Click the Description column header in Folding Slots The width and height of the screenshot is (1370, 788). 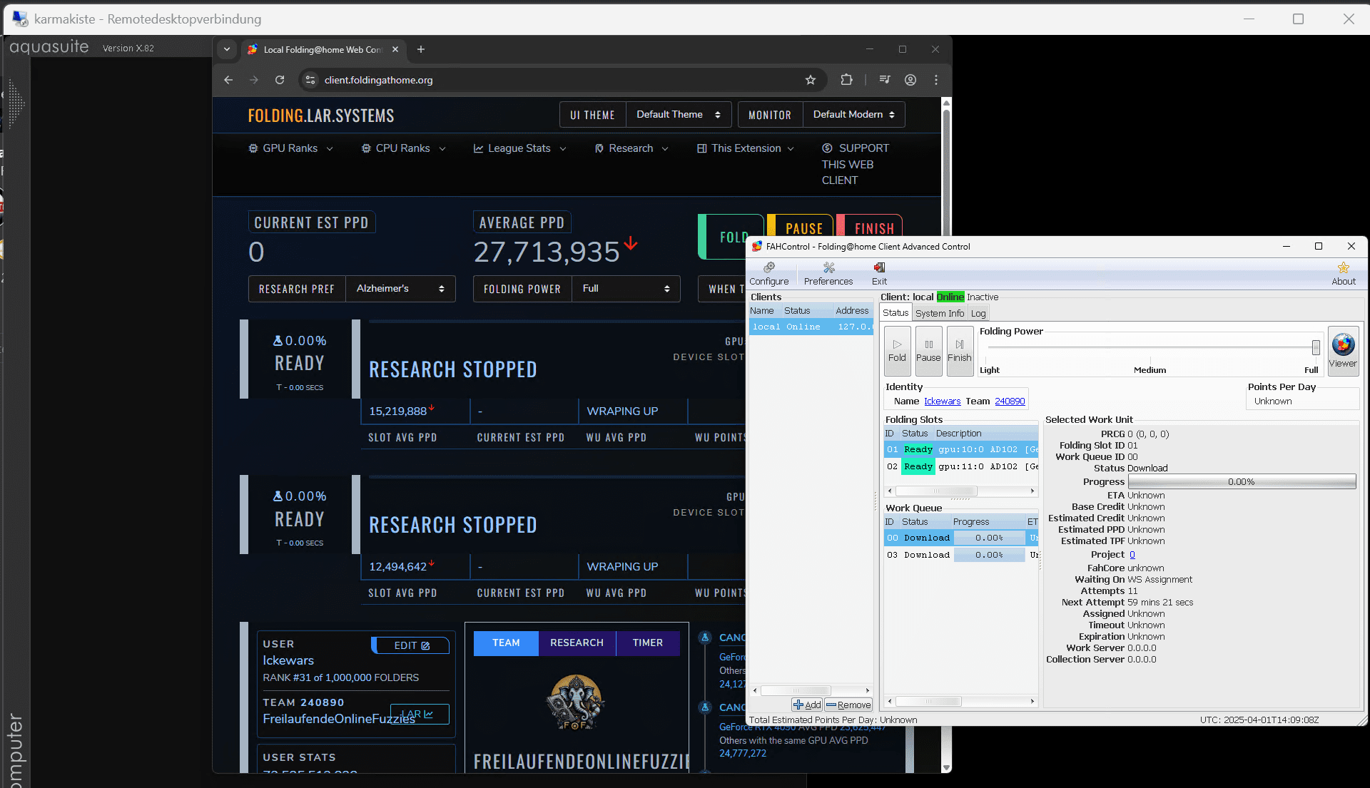(x=985, y=434)
